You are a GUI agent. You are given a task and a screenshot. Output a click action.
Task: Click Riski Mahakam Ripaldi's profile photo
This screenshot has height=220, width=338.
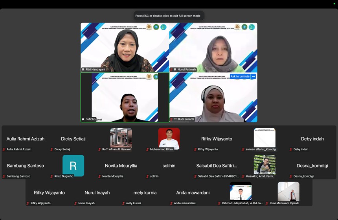(288, 191)
